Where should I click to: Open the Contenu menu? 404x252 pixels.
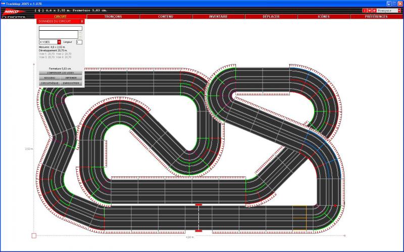point(166,17)
